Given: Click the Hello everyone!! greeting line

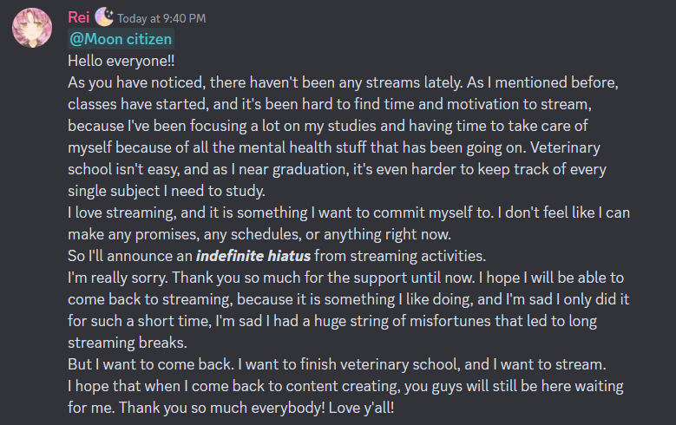Looking at the screenshot, I should tap(121, 61).
